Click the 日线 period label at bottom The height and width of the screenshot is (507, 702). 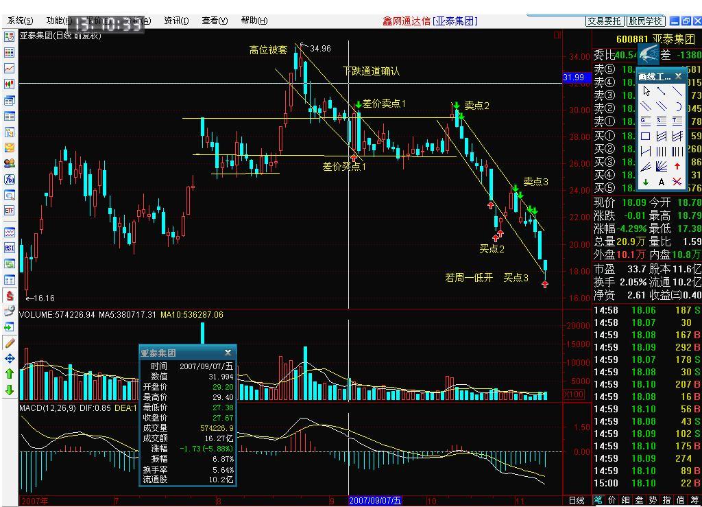coord(576,501)
